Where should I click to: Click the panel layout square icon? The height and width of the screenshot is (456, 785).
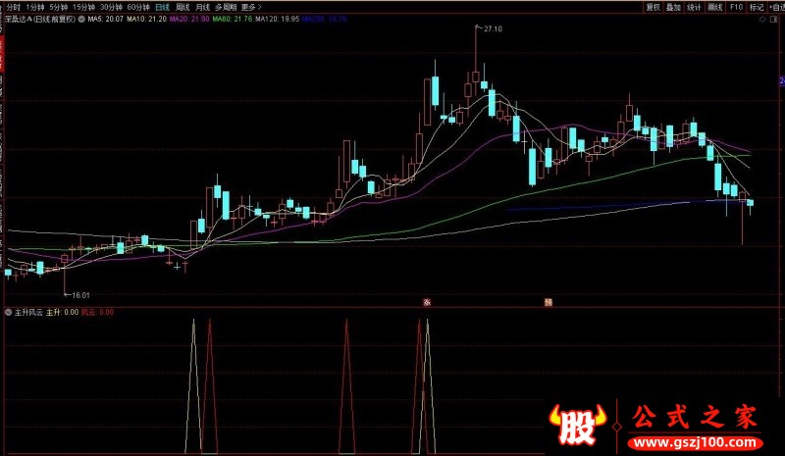(x=774, y=20)
